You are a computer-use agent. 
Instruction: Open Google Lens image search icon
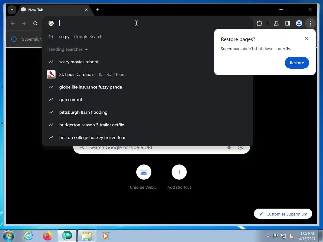[x=240, y=147]
